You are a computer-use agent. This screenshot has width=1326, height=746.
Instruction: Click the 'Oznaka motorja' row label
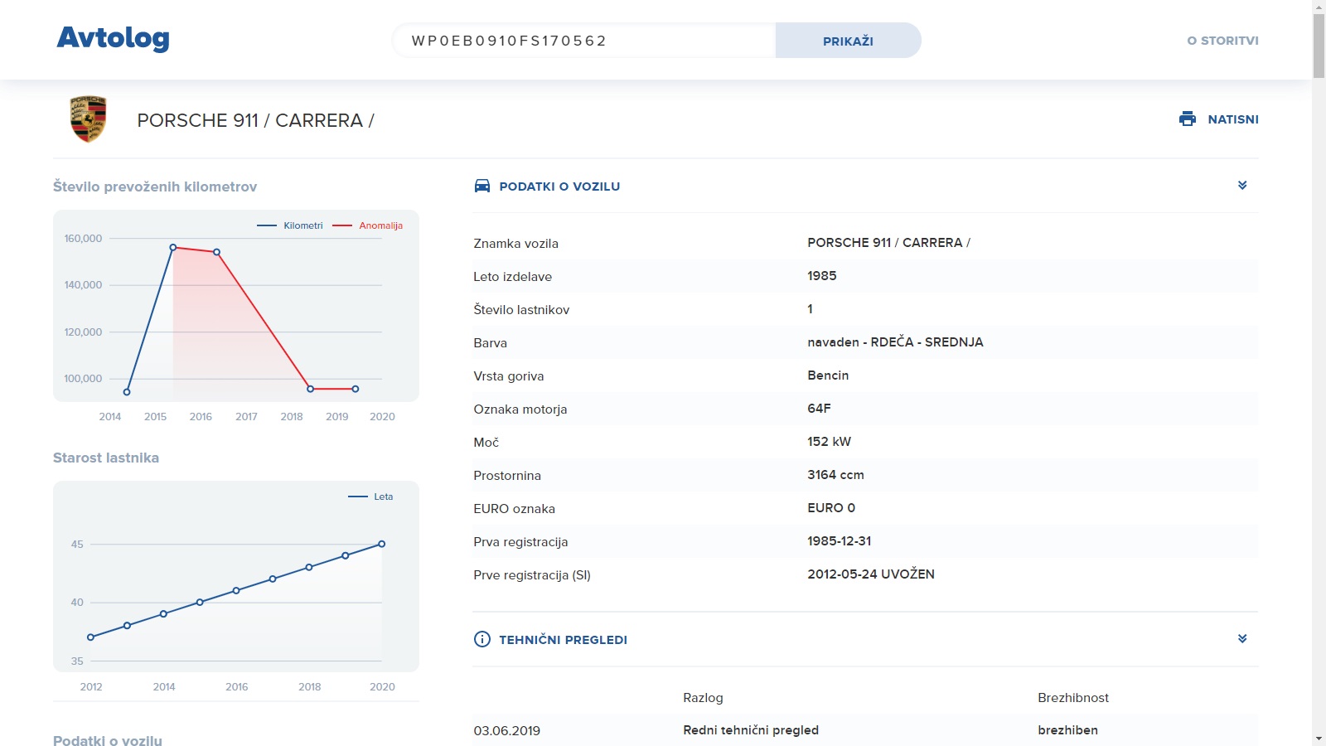pyautogui.click(x=520, y=409)
